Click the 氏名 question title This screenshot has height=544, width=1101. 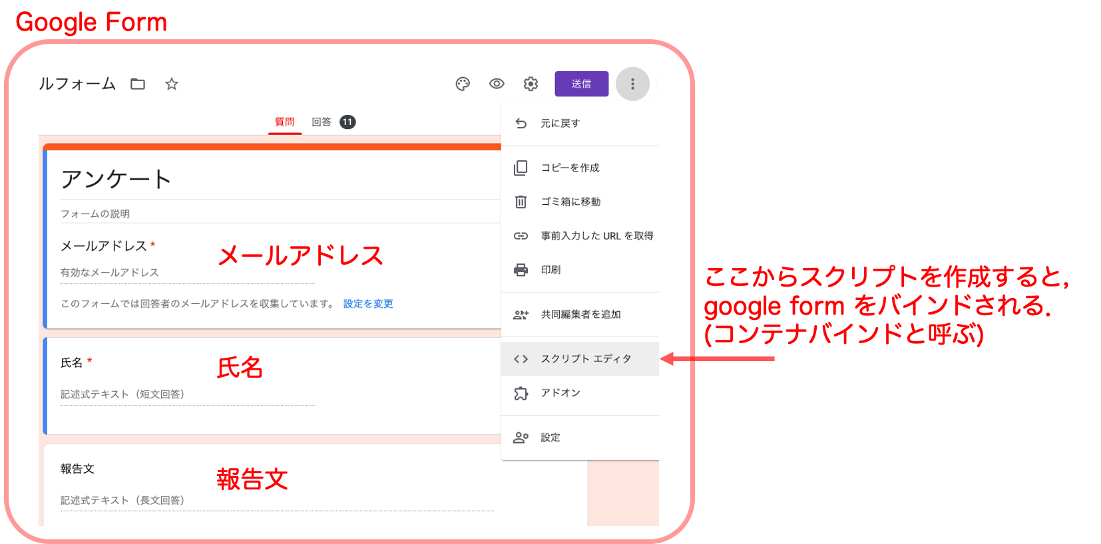coord(71,362)
